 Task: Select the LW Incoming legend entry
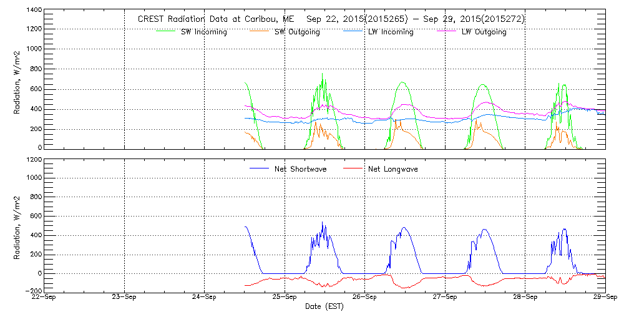click(x=391, y=32)
